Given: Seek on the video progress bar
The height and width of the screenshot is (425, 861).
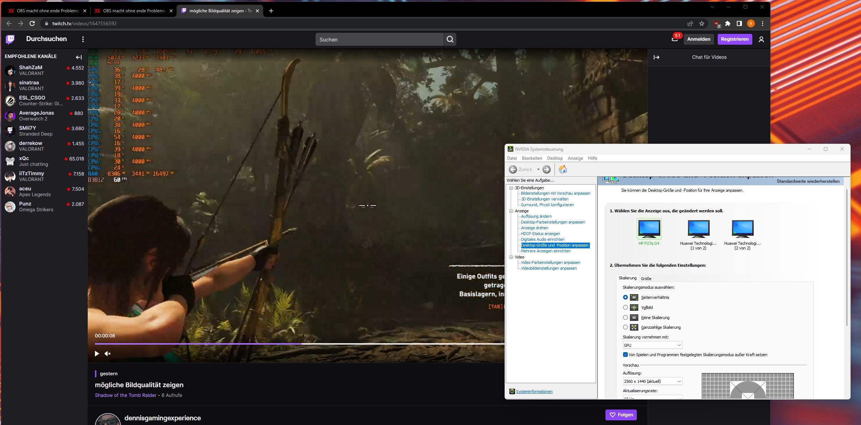Looking at the screenshot, I should pos(299,344).
